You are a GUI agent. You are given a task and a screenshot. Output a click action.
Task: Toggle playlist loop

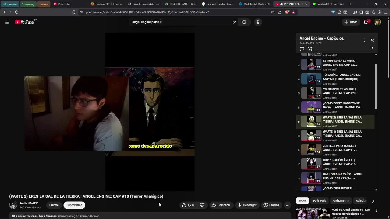click(x=302, y=49)
